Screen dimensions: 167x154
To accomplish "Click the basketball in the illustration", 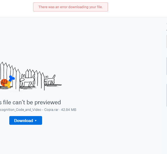I will [x=4, y=82].
